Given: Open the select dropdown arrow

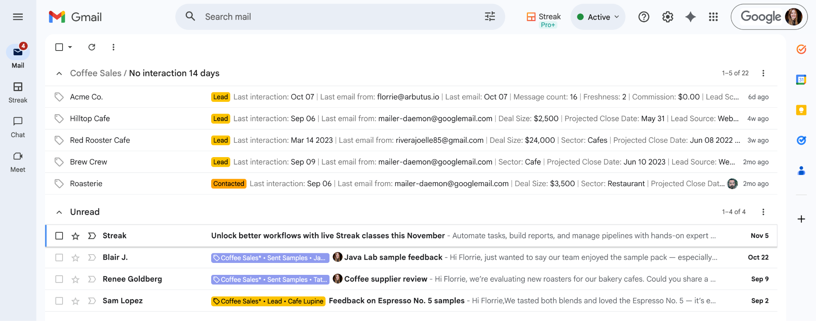Looking at the screenshot, I should [70, 47].
